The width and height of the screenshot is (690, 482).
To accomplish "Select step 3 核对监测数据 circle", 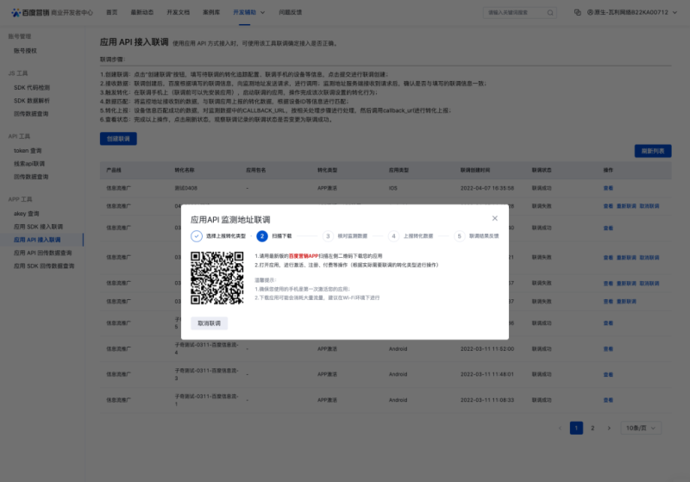I will coord(328,236).
